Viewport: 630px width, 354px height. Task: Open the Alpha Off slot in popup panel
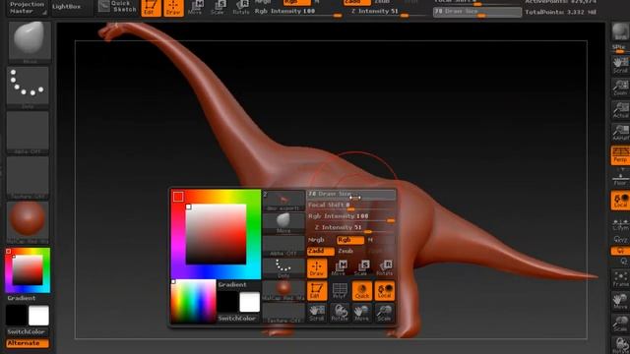(x=283, y=246)
